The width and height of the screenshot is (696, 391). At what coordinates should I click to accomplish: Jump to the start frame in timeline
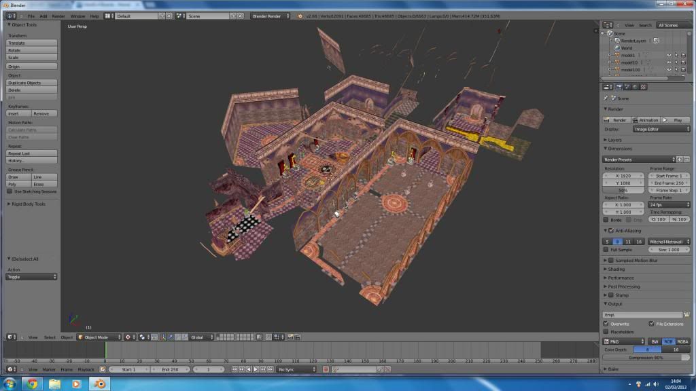click(x=234, y=369)
